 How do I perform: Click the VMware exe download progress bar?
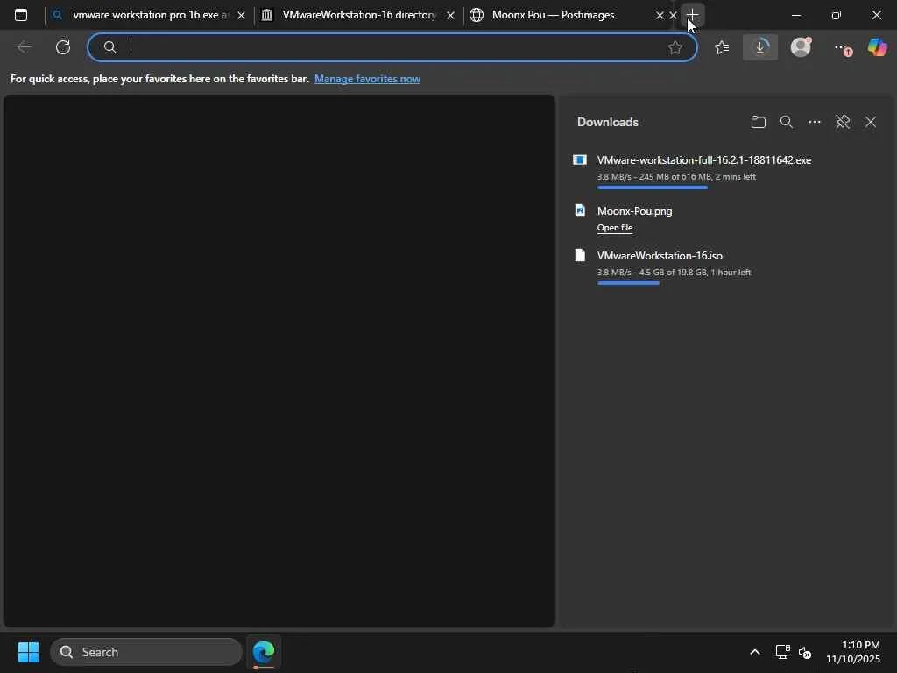[652, 188]
